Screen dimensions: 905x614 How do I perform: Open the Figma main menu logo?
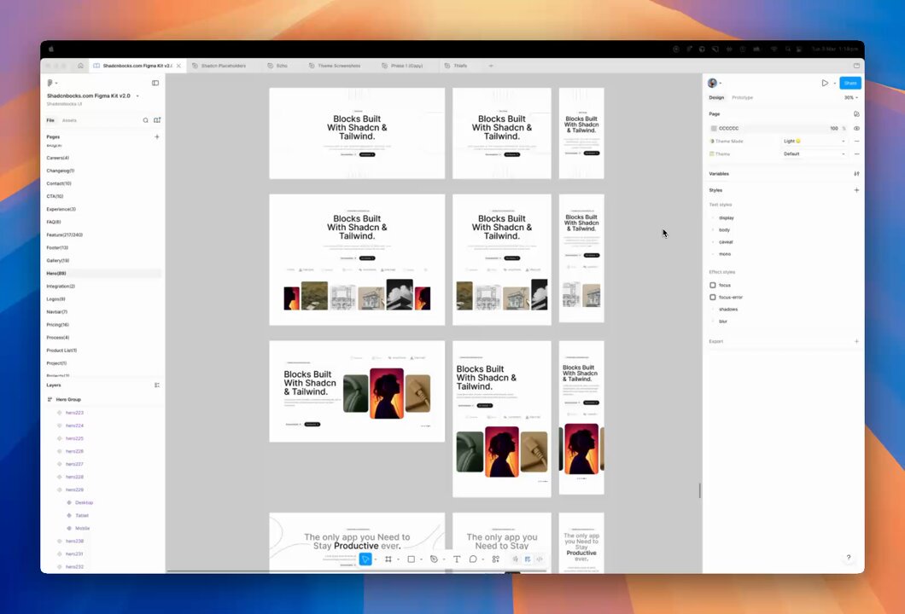coord(50,83)
